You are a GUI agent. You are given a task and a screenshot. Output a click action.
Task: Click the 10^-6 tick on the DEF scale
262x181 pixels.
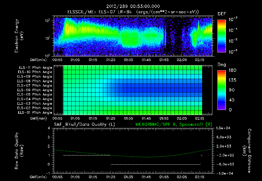tap(233, 51)
